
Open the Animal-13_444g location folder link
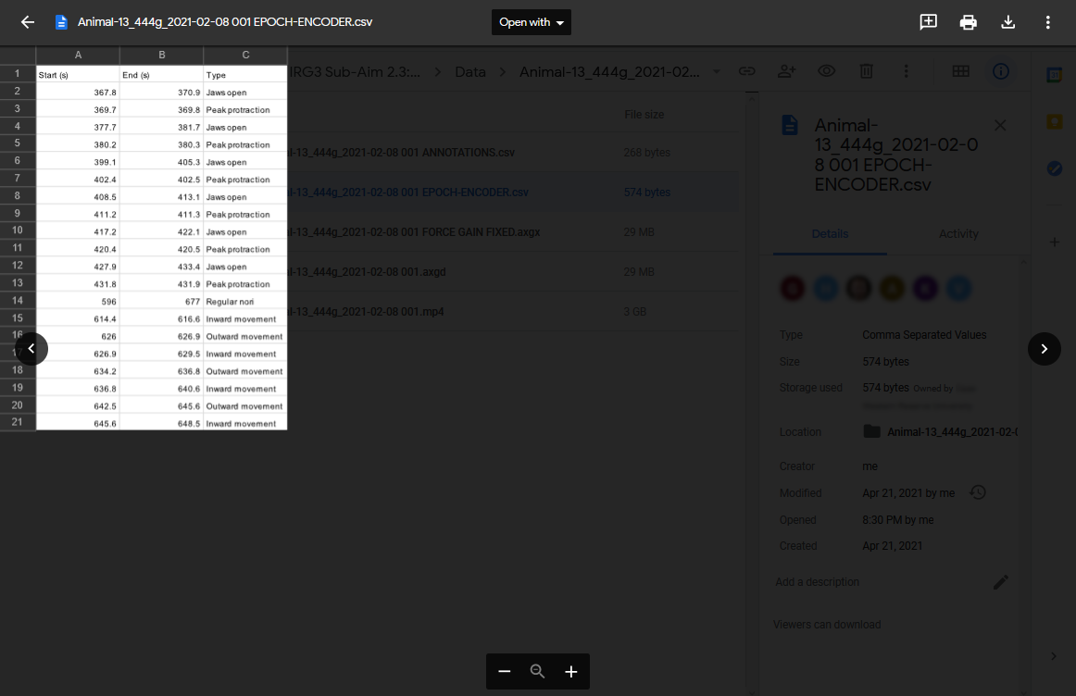click(951, 432)
